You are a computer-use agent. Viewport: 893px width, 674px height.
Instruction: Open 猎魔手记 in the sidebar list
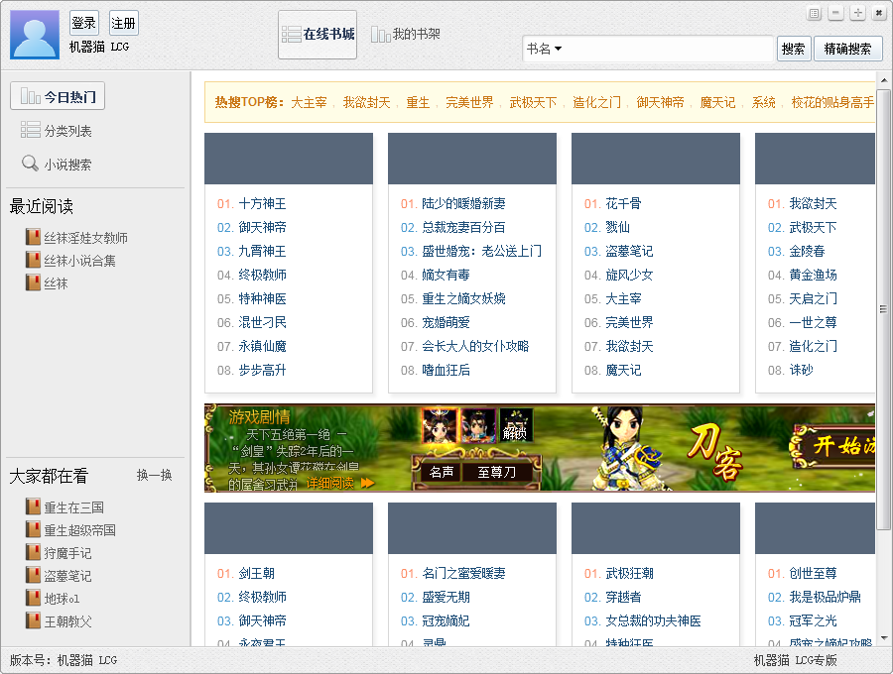point(67,553)
